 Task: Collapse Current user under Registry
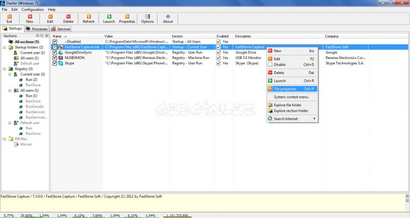point(10,74)
